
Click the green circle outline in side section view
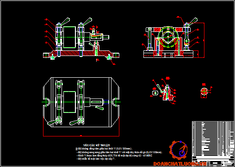[168, 37]
